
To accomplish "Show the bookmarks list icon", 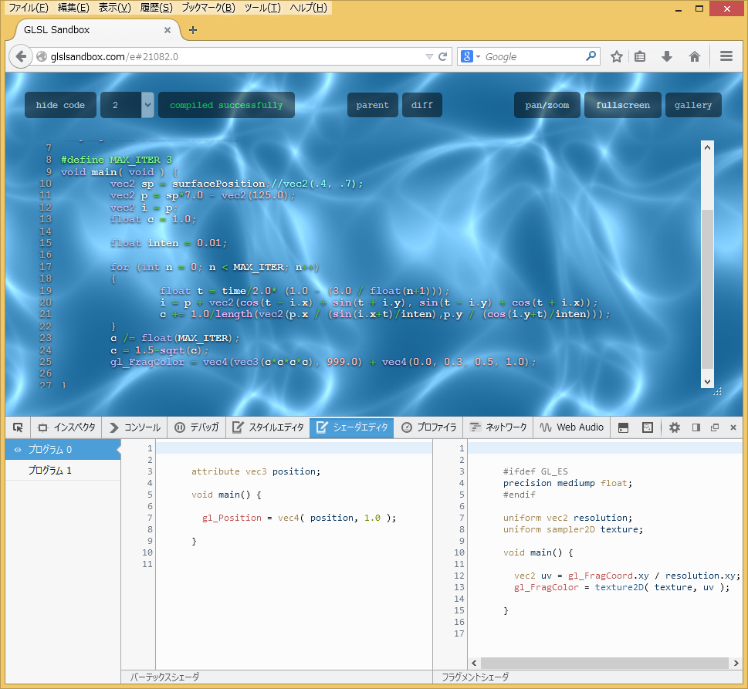I will (640, 56).
